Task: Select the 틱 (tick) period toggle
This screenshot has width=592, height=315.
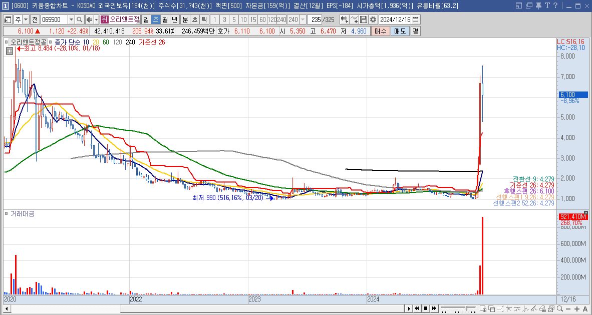Action: (x=204, y=19)
